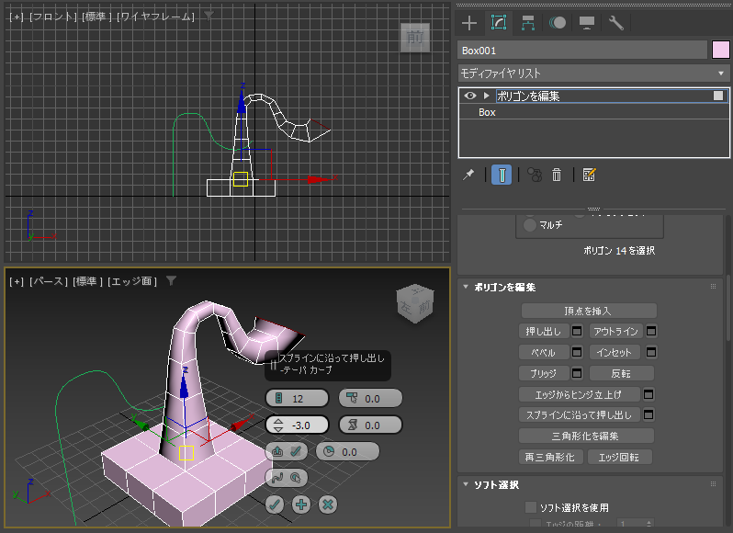Open the 押し出し settings box
Image resolution: width=733 pixels, height=533 pixels.
(577, 332)
